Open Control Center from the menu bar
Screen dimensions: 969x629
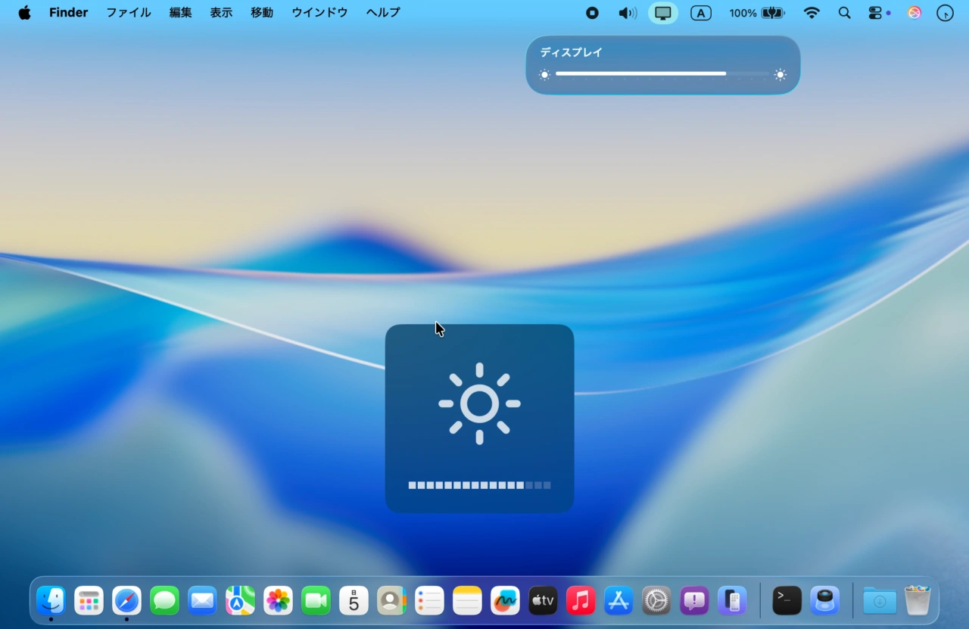pos(877,12)
